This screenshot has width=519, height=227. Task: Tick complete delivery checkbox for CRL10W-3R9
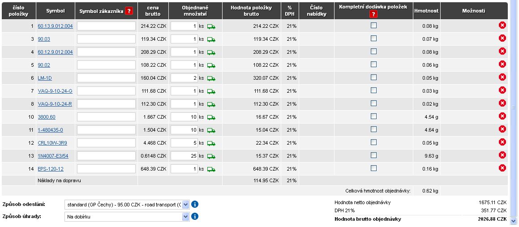pyautogui.click(x=373, y=142)
